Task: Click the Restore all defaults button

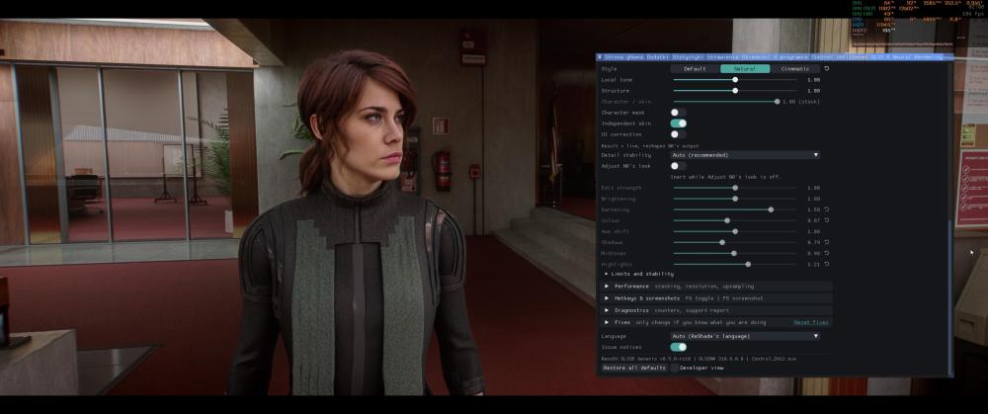Action: [x=634, y=368]
